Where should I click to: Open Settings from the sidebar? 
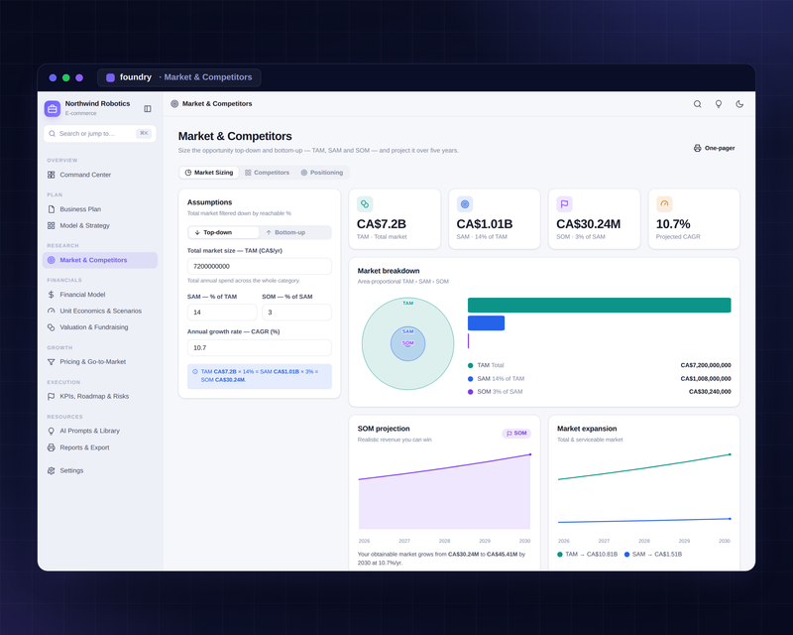(100, 470)
